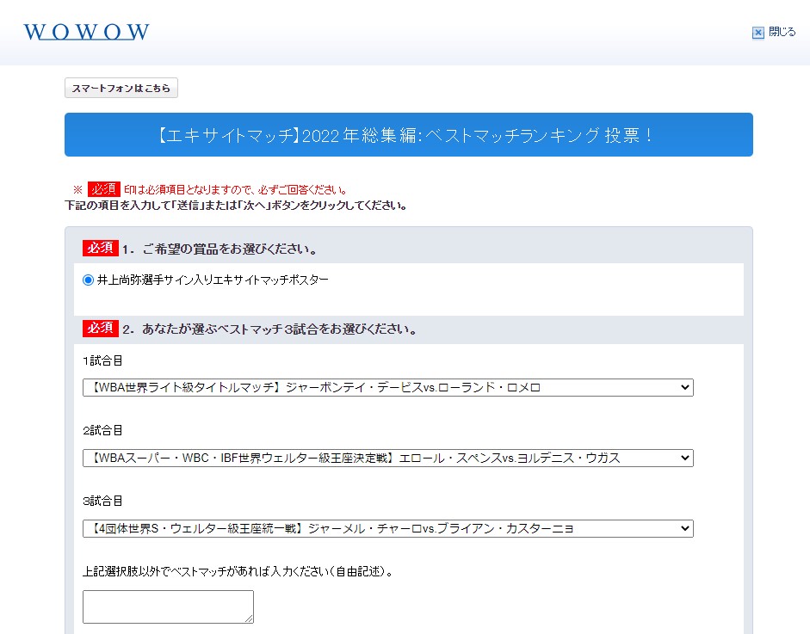Click the ご希望の賞品をお選びください heading
This screenshot has height=634, width=810.
click(220, 249)
